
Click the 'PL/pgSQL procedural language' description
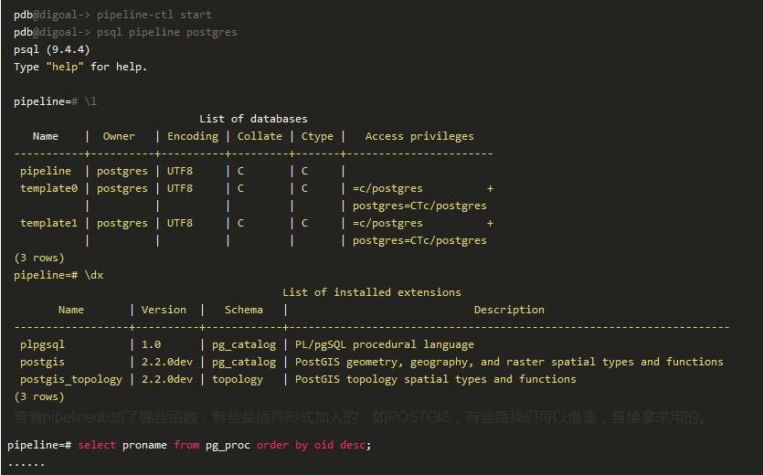[384, 344]
